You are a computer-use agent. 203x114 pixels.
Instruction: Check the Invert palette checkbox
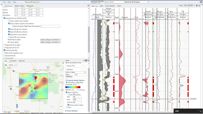point(78,90)
